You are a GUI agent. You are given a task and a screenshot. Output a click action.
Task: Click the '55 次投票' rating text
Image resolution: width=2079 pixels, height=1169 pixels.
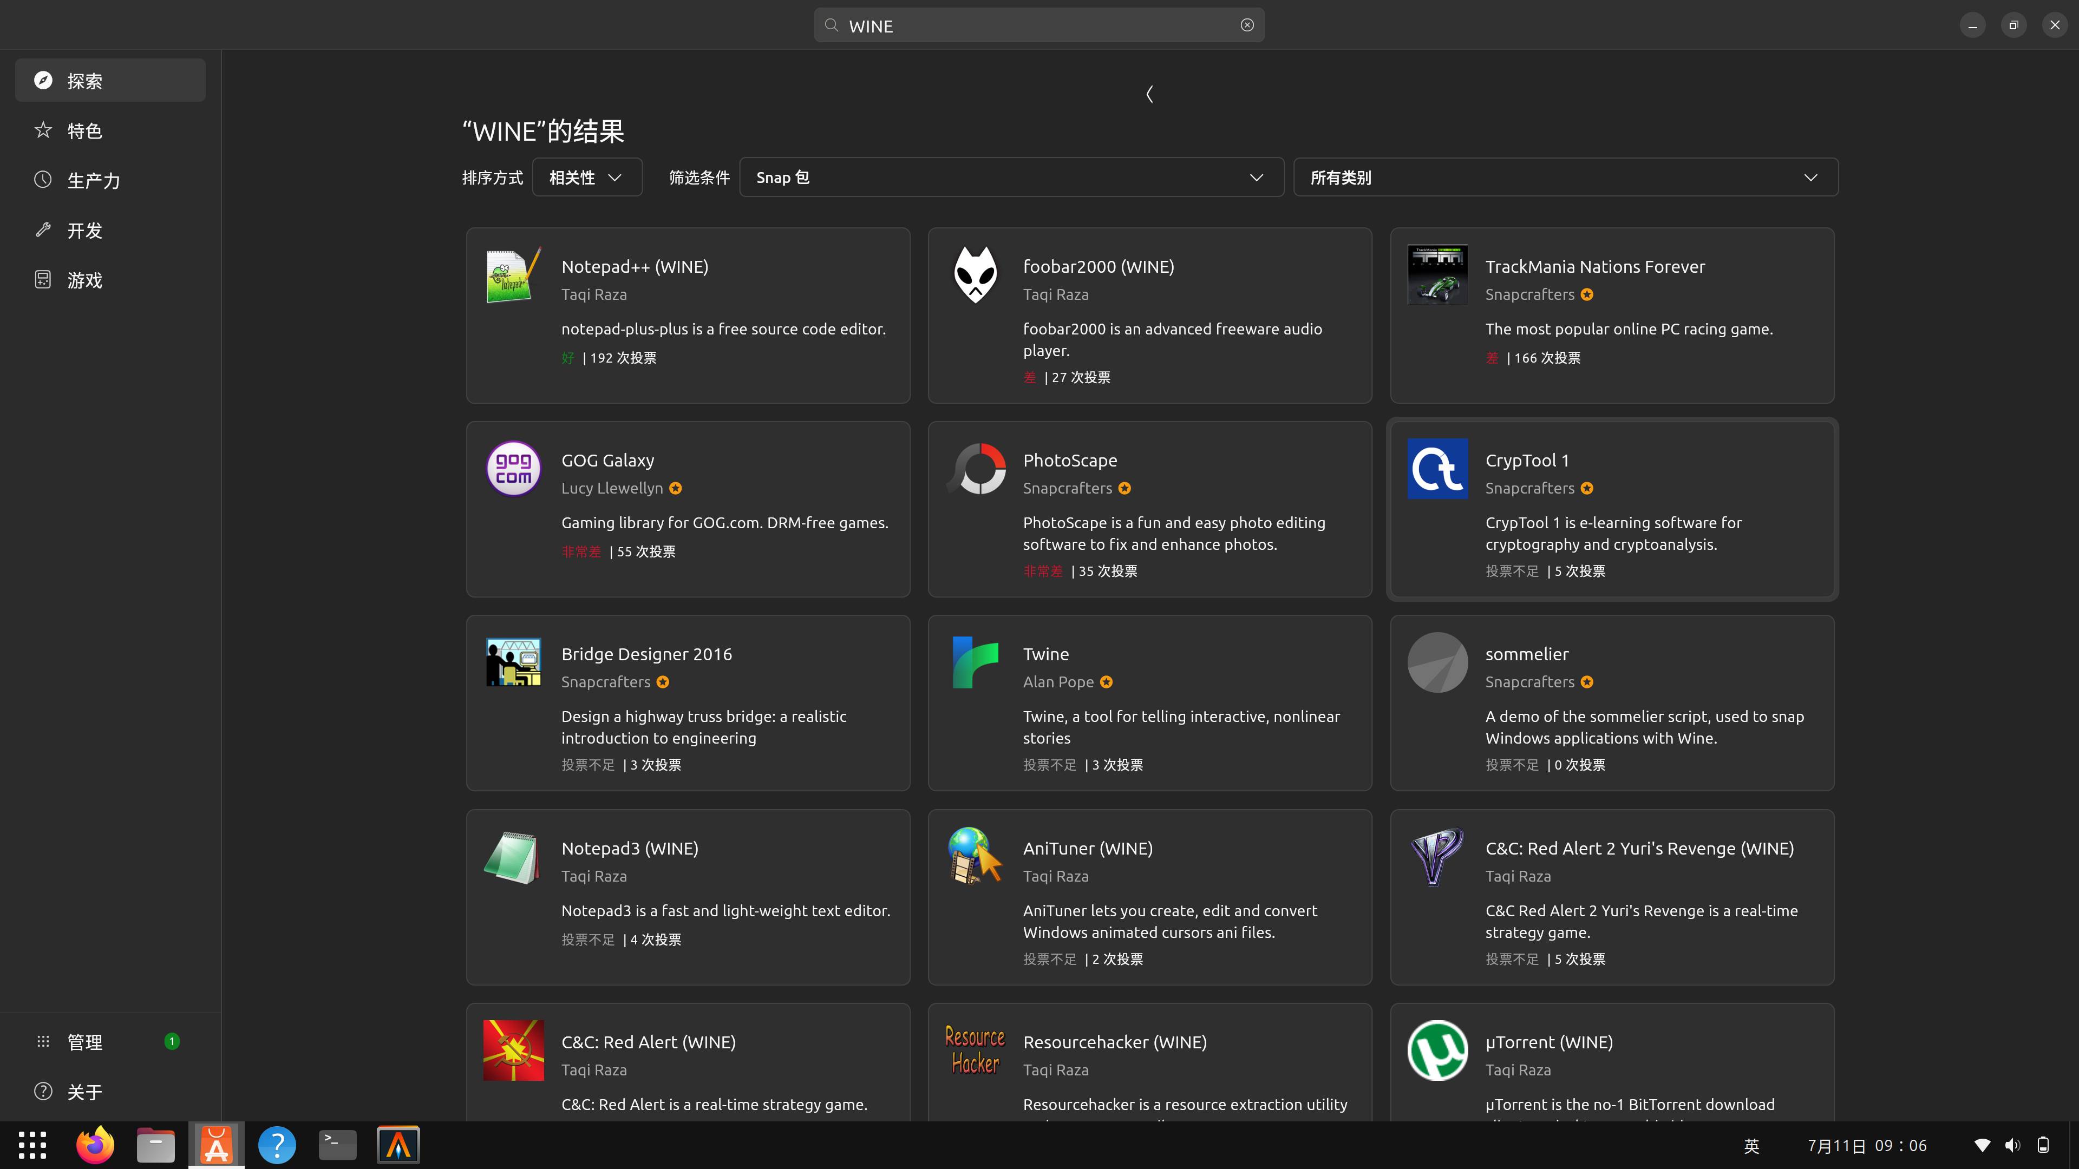[646, 551]
